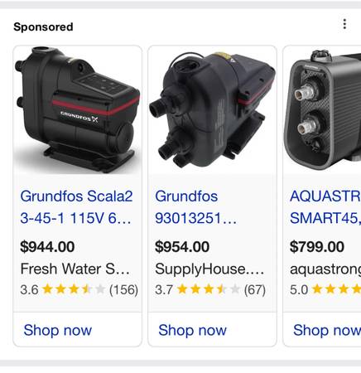
Task: Open the three-dot sponsored options menu
Action: (344, 24)
